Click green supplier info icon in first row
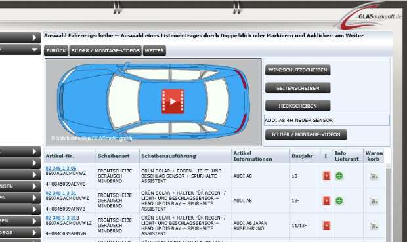The width and height of the screenshot is (407, 242). tap(339, 176)
